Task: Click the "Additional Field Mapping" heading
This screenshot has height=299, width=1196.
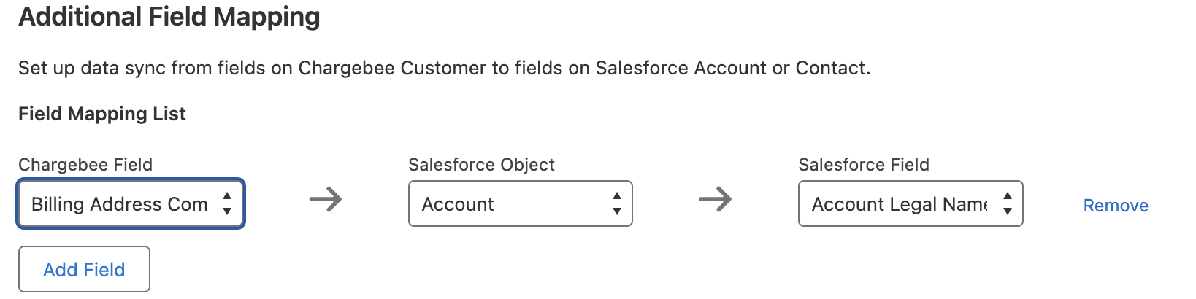Action: coord(169,17)
